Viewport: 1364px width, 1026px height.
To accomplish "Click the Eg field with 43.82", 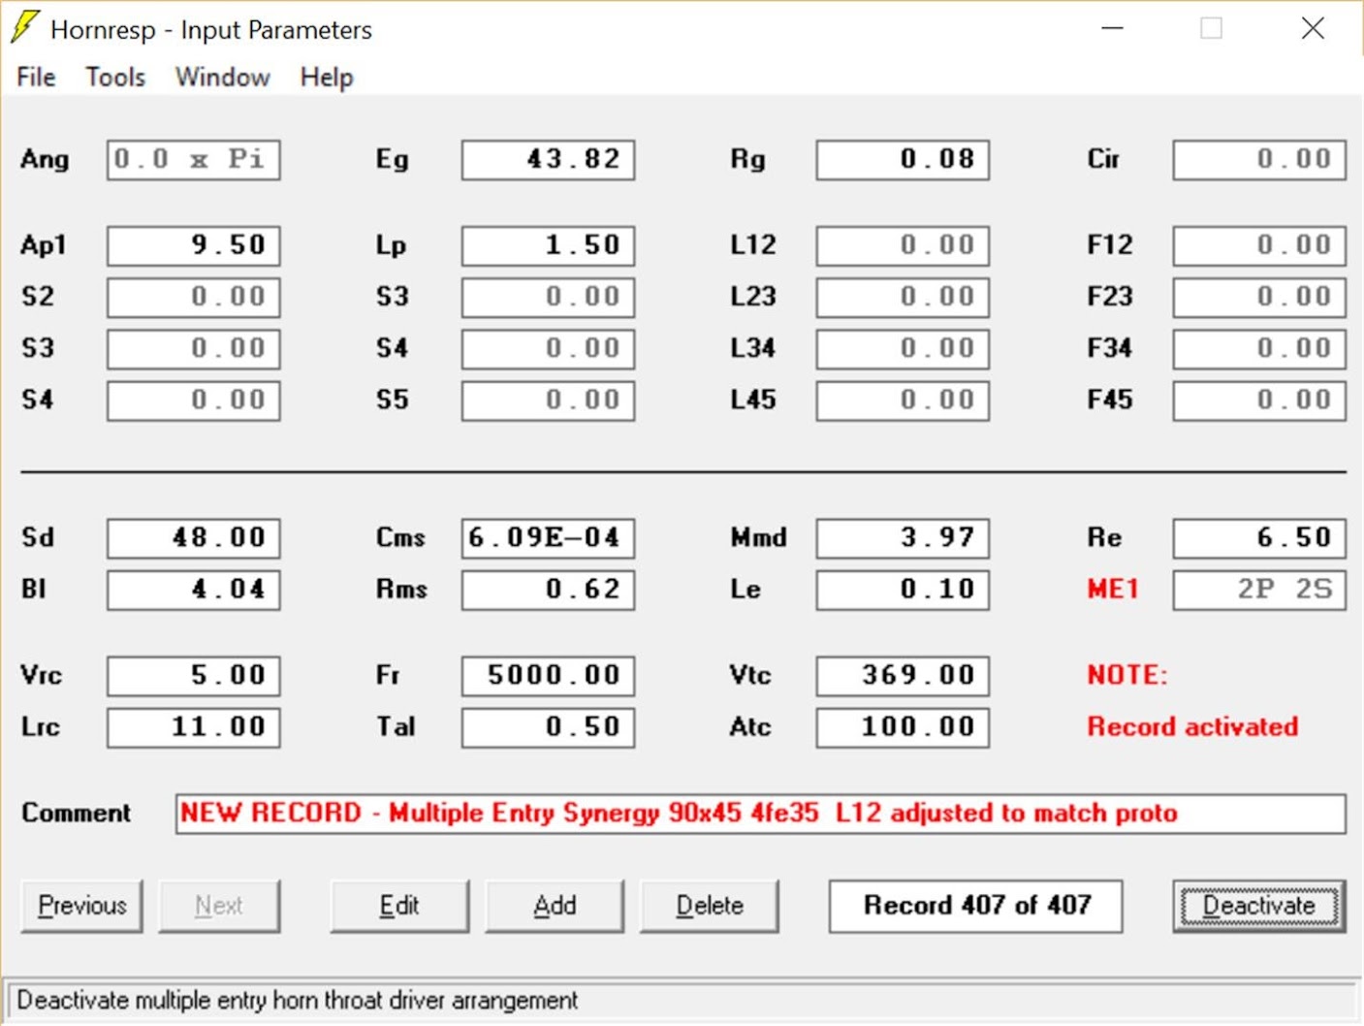I will (x=549, y=160).
